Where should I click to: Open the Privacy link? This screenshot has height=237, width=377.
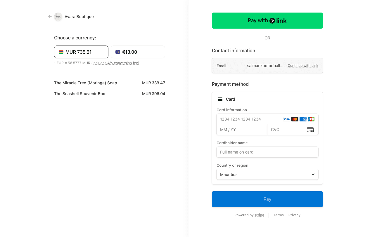(294, 215)
